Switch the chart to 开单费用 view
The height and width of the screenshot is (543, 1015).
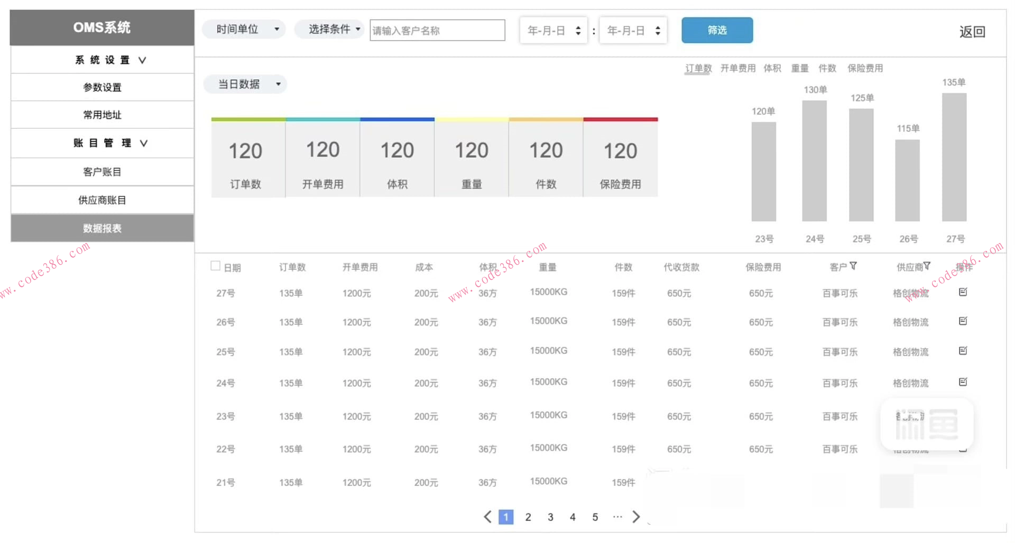point(738,68)
